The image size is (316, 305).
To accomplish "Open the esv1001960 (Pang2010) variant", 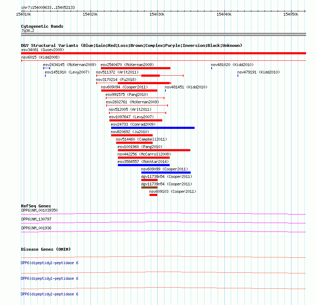I will (x=140, y=147).
